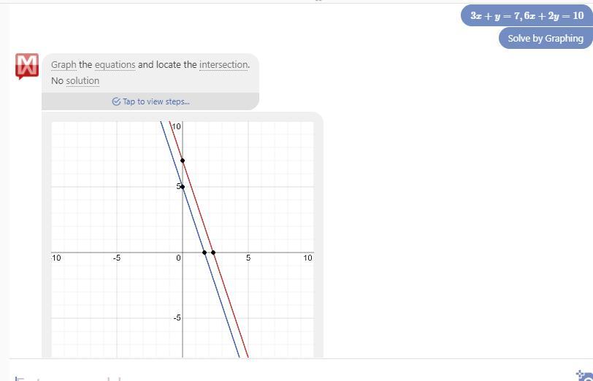Open the underlined solution glossary link
The width and height of the screenshot is (593, 381).
coord(83,81)
